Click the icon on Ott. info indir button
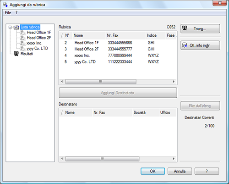229x184 pixels. (x=185, y=45)
